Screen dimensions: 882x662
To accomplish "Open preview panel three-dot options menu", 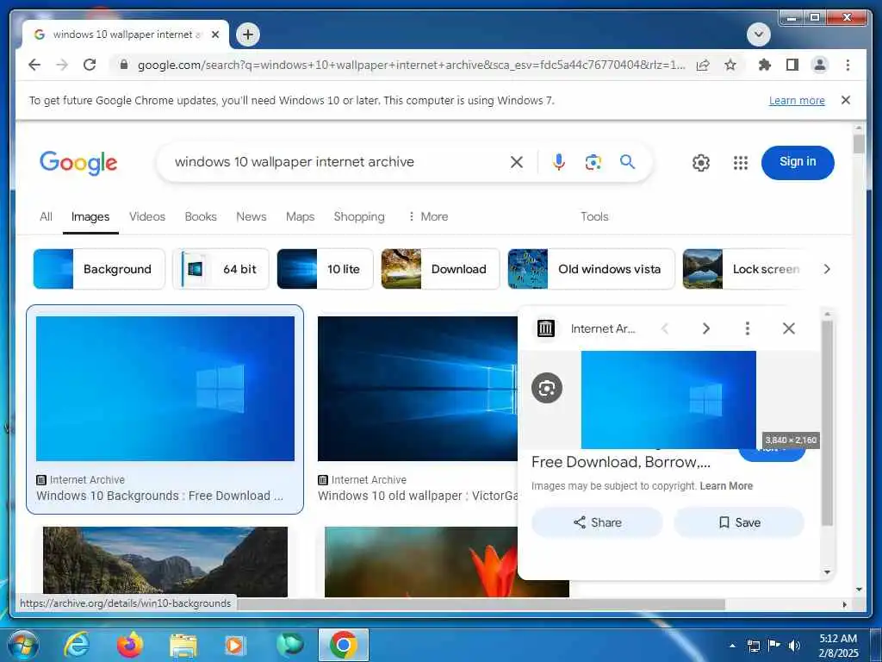I will point(747,328).
